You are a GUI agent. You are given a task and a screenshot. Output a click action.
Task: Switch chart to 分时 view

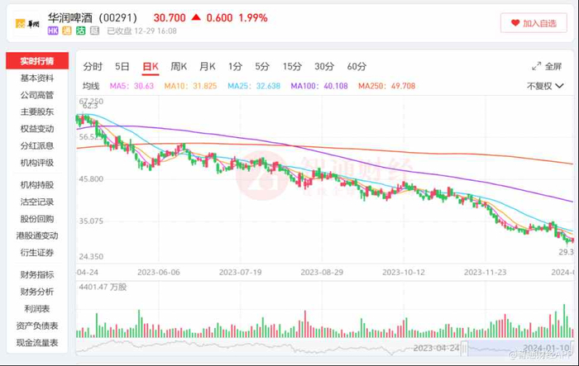click(x=93, y=66)
